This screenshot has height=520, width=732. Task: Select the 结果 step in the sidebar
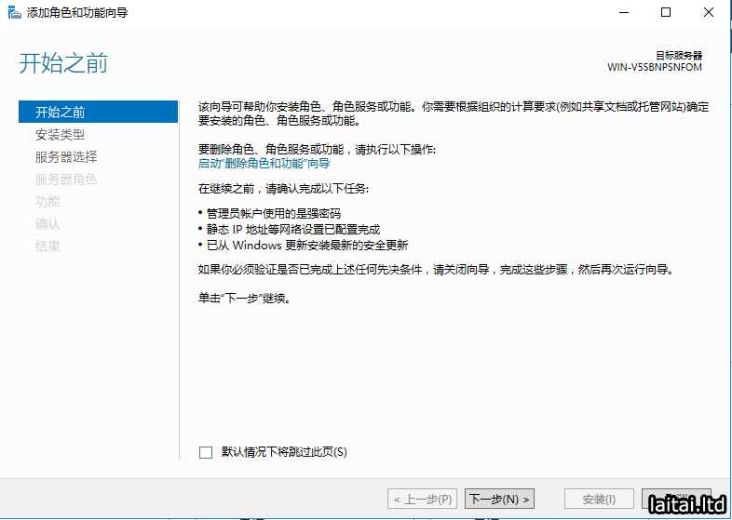click(x=47, y=247)
